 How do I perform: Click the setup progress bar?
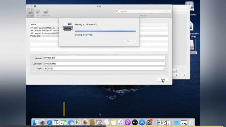[x=105, y=31]
